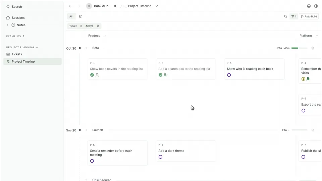Click the assignee icon on P-1
Viewport: 322px width, 181px height.
pyautogui.click(x=97, y=75)
